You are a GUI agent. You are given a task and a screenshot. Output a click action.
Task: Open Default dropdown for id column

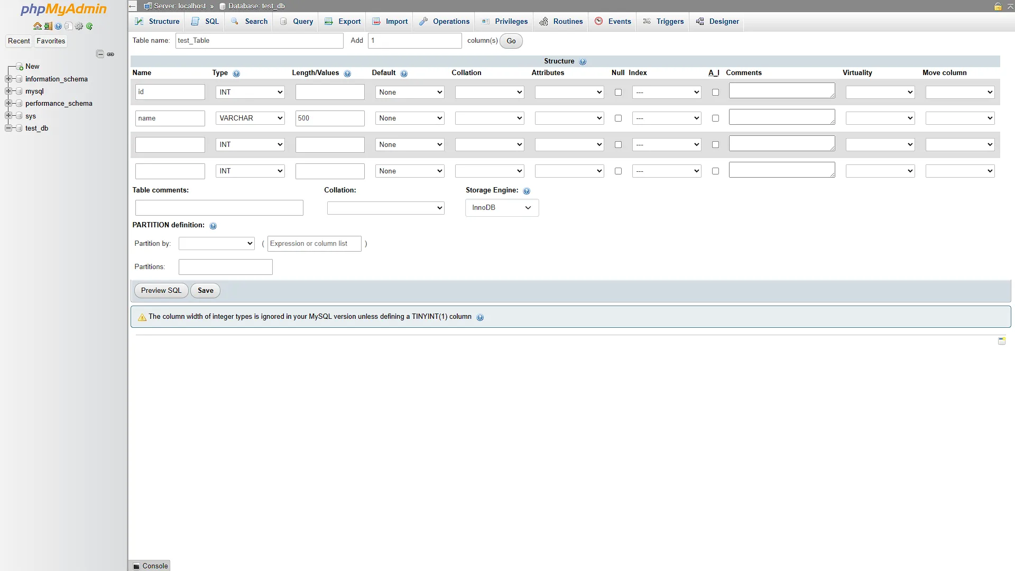pyautogui.click(x=410, y=92)
